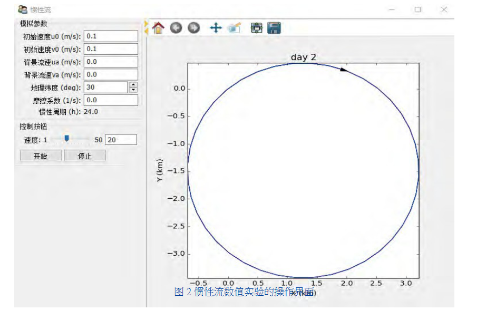Screen dimensions: 486x310
Task: Maximize the 惯性流 window
Action: coord(417,9)
